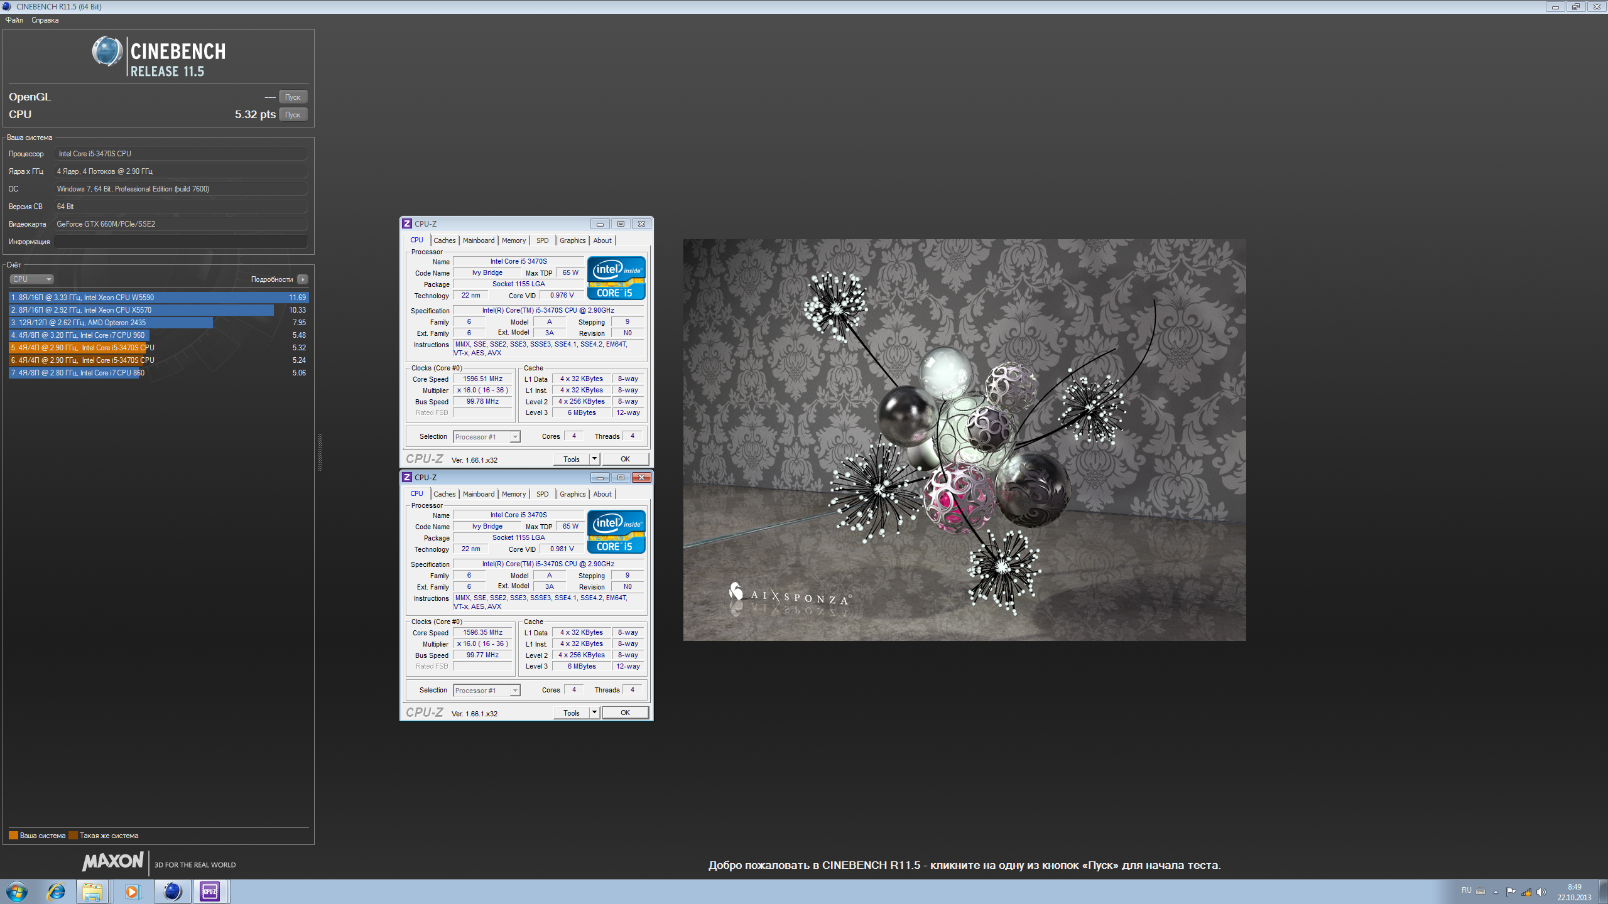This screenshot has width=1608, height=904.
Task: Open the Справка menu
Action: tap(45, 20)
